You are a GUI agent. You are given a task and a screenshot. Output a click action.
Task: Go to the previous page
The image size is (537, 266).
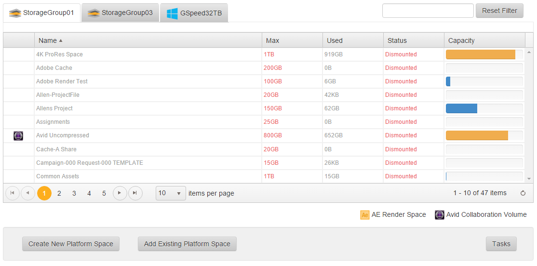click(28, 193)
